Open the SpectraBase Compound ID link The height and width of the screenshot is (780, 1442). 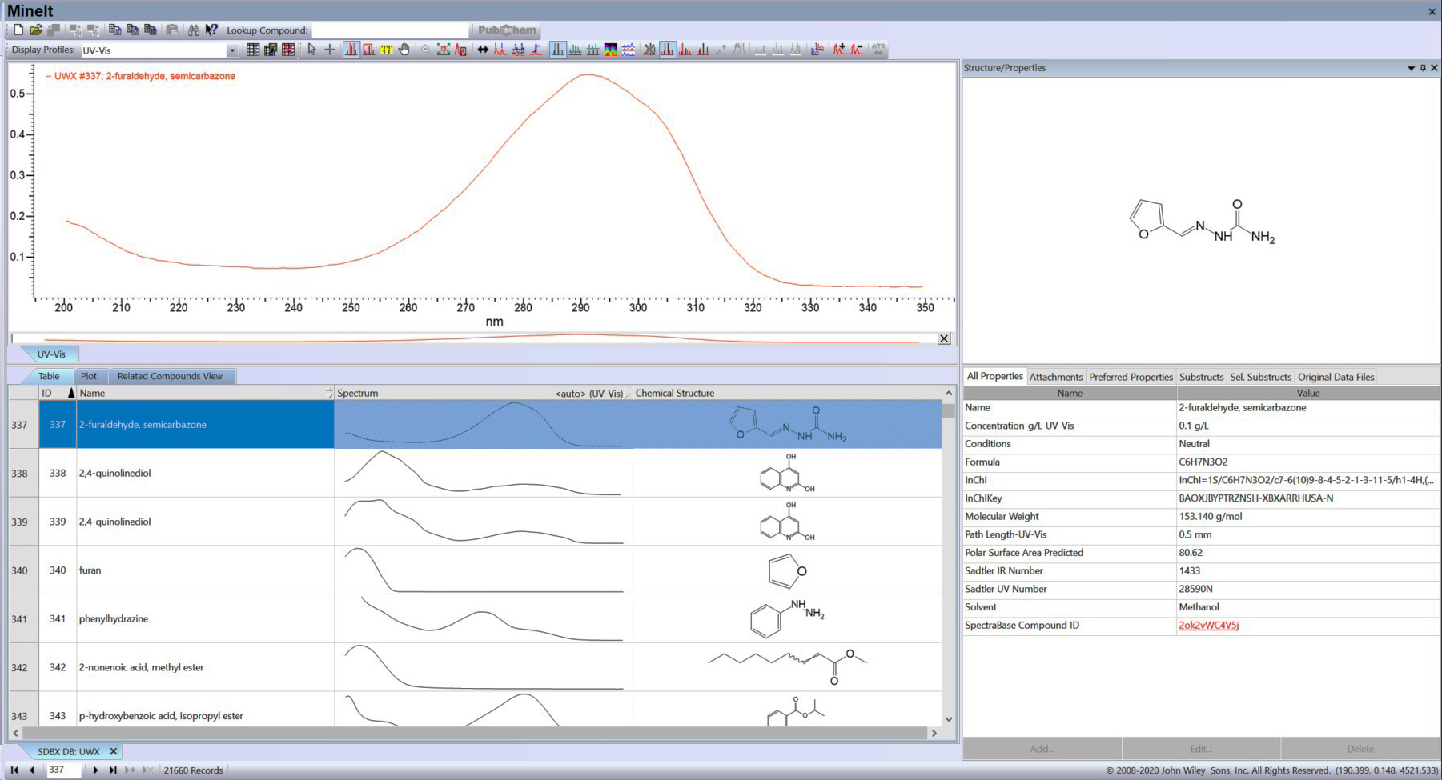[x=1208, y=626]
